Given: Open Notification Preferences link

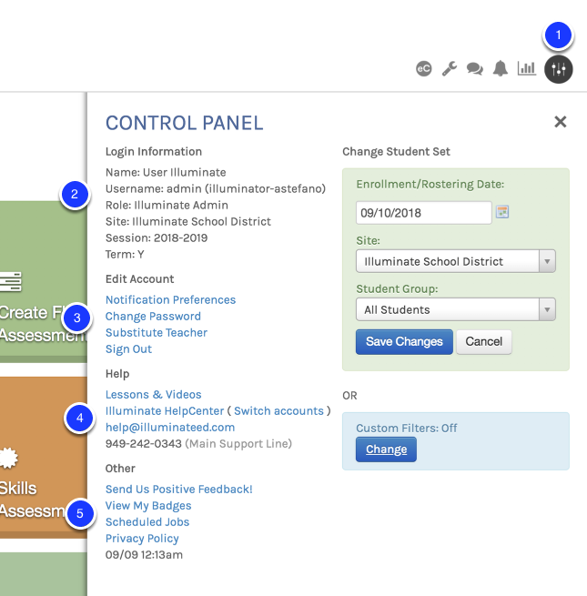Looking at the screenshot, I should click(x=171, y=300).
